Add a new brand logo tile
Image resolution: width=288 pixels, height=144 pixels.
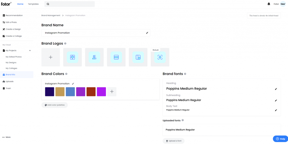coord(51,57)
